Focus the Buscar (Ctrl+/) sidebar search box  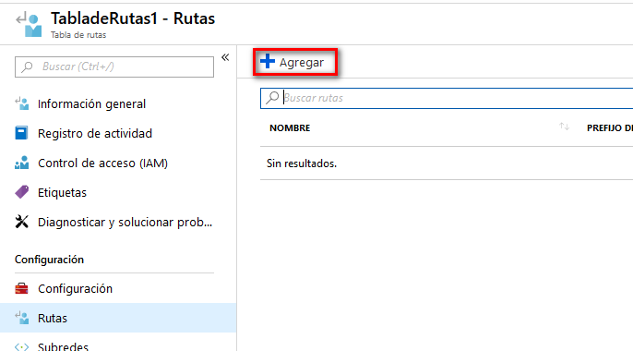click(114, 67)
